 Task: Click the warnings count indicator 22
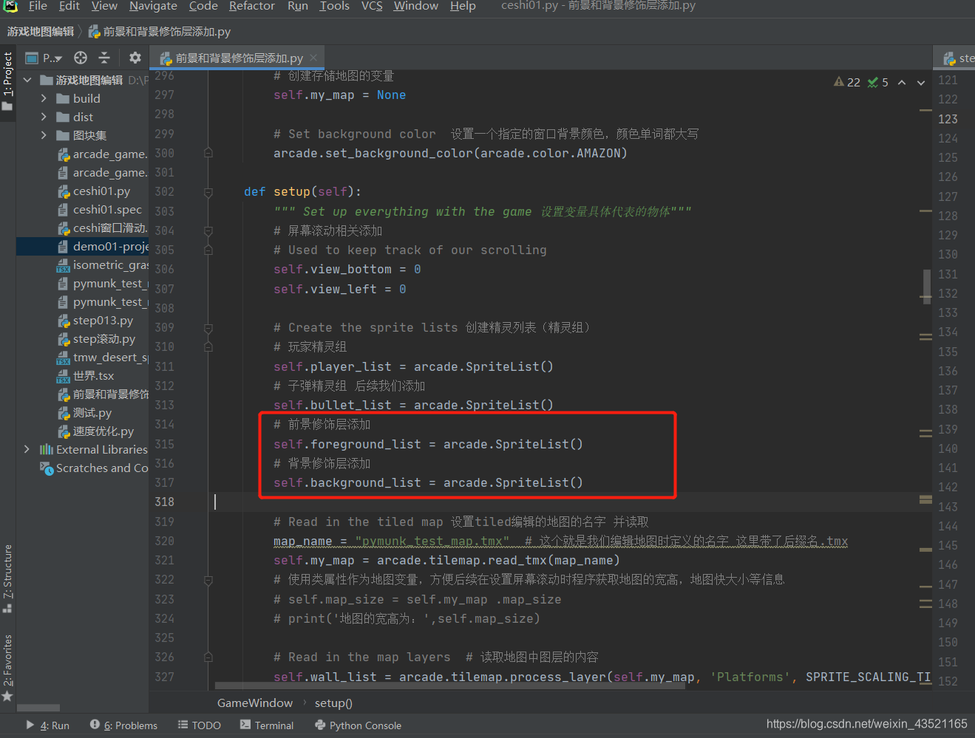(847, 82)
